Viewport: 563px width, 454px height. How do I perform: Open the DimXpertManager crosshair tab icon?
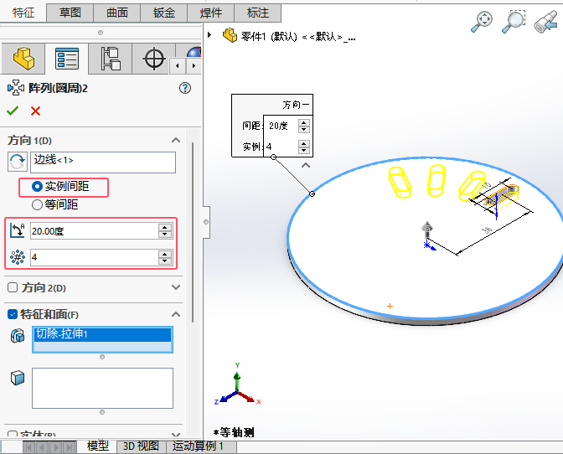pos(154,59)
